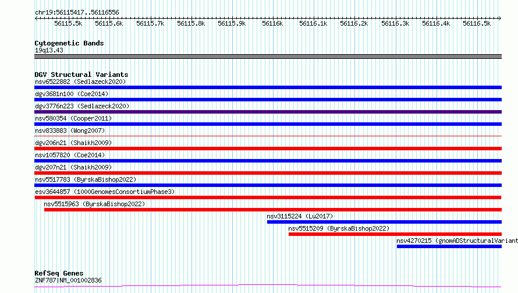Screen dimensions: 518x293
Task: Click the nsv6522882 (Sedlazeck2020) variant label
Action: (x=80, y=82)
